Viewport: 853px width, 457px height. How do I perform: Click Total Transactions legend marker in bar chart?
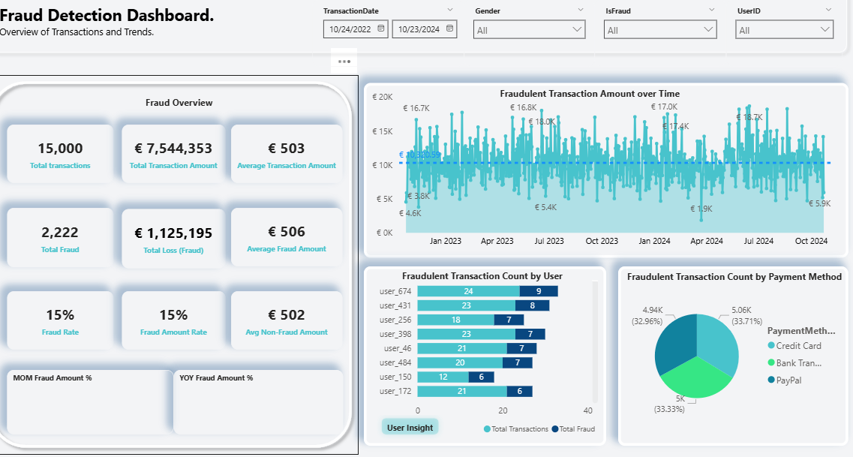click(x=487, y=428)
